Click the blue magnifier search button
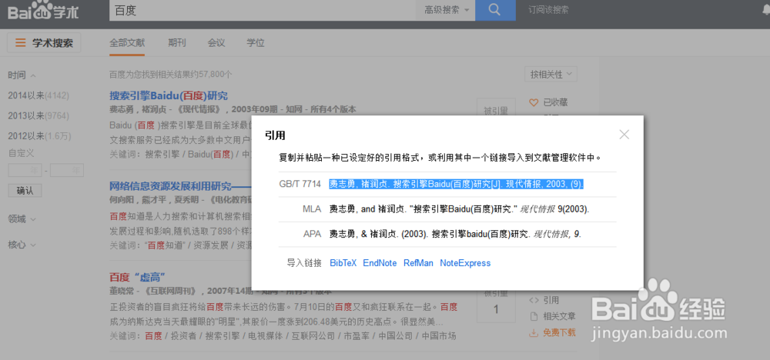This screenshot has width=770, height=360. [495, 10]
